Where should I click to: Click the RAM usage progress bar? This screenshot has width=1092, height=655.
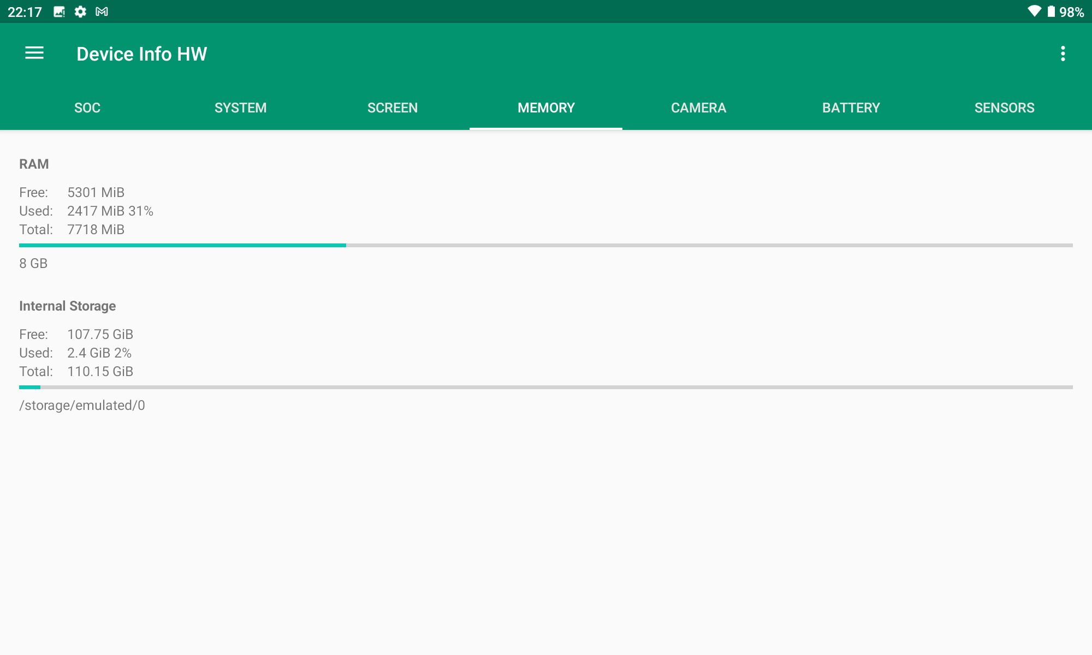pyautogui.click(x=546, y=245)
